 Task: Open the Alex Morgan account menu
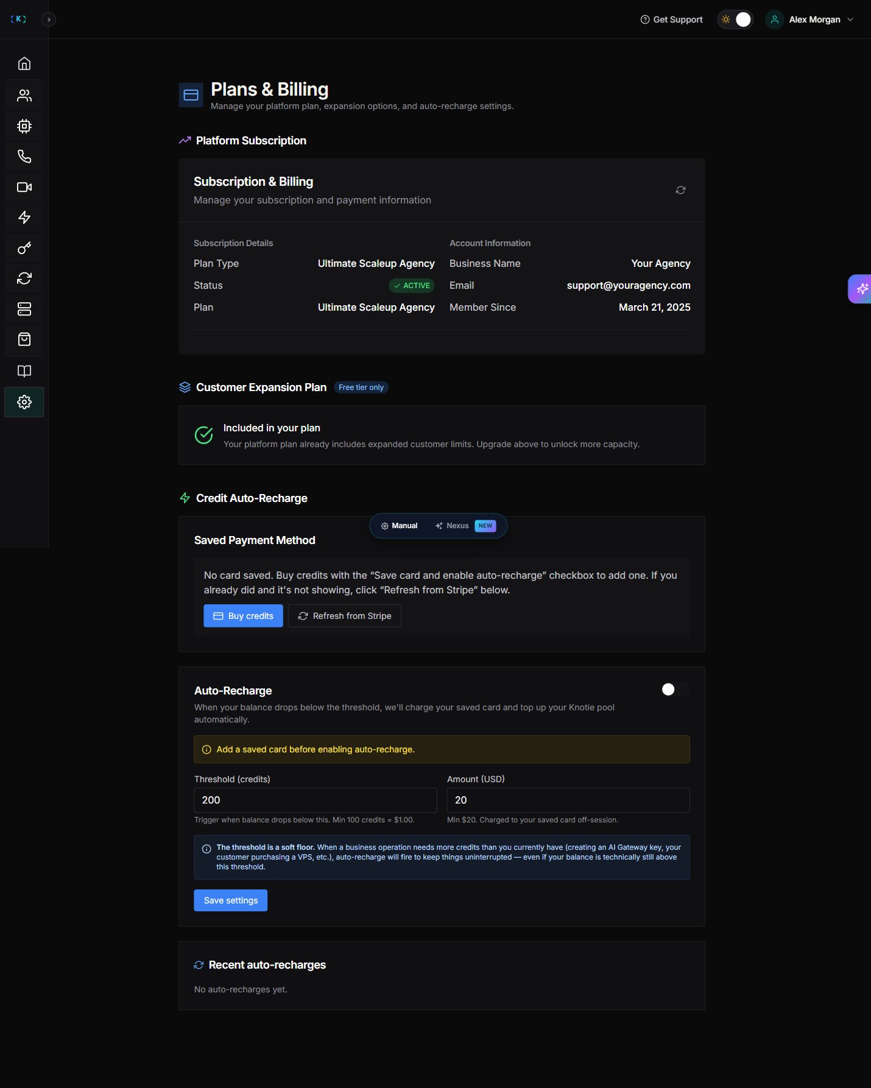(810, 19)
